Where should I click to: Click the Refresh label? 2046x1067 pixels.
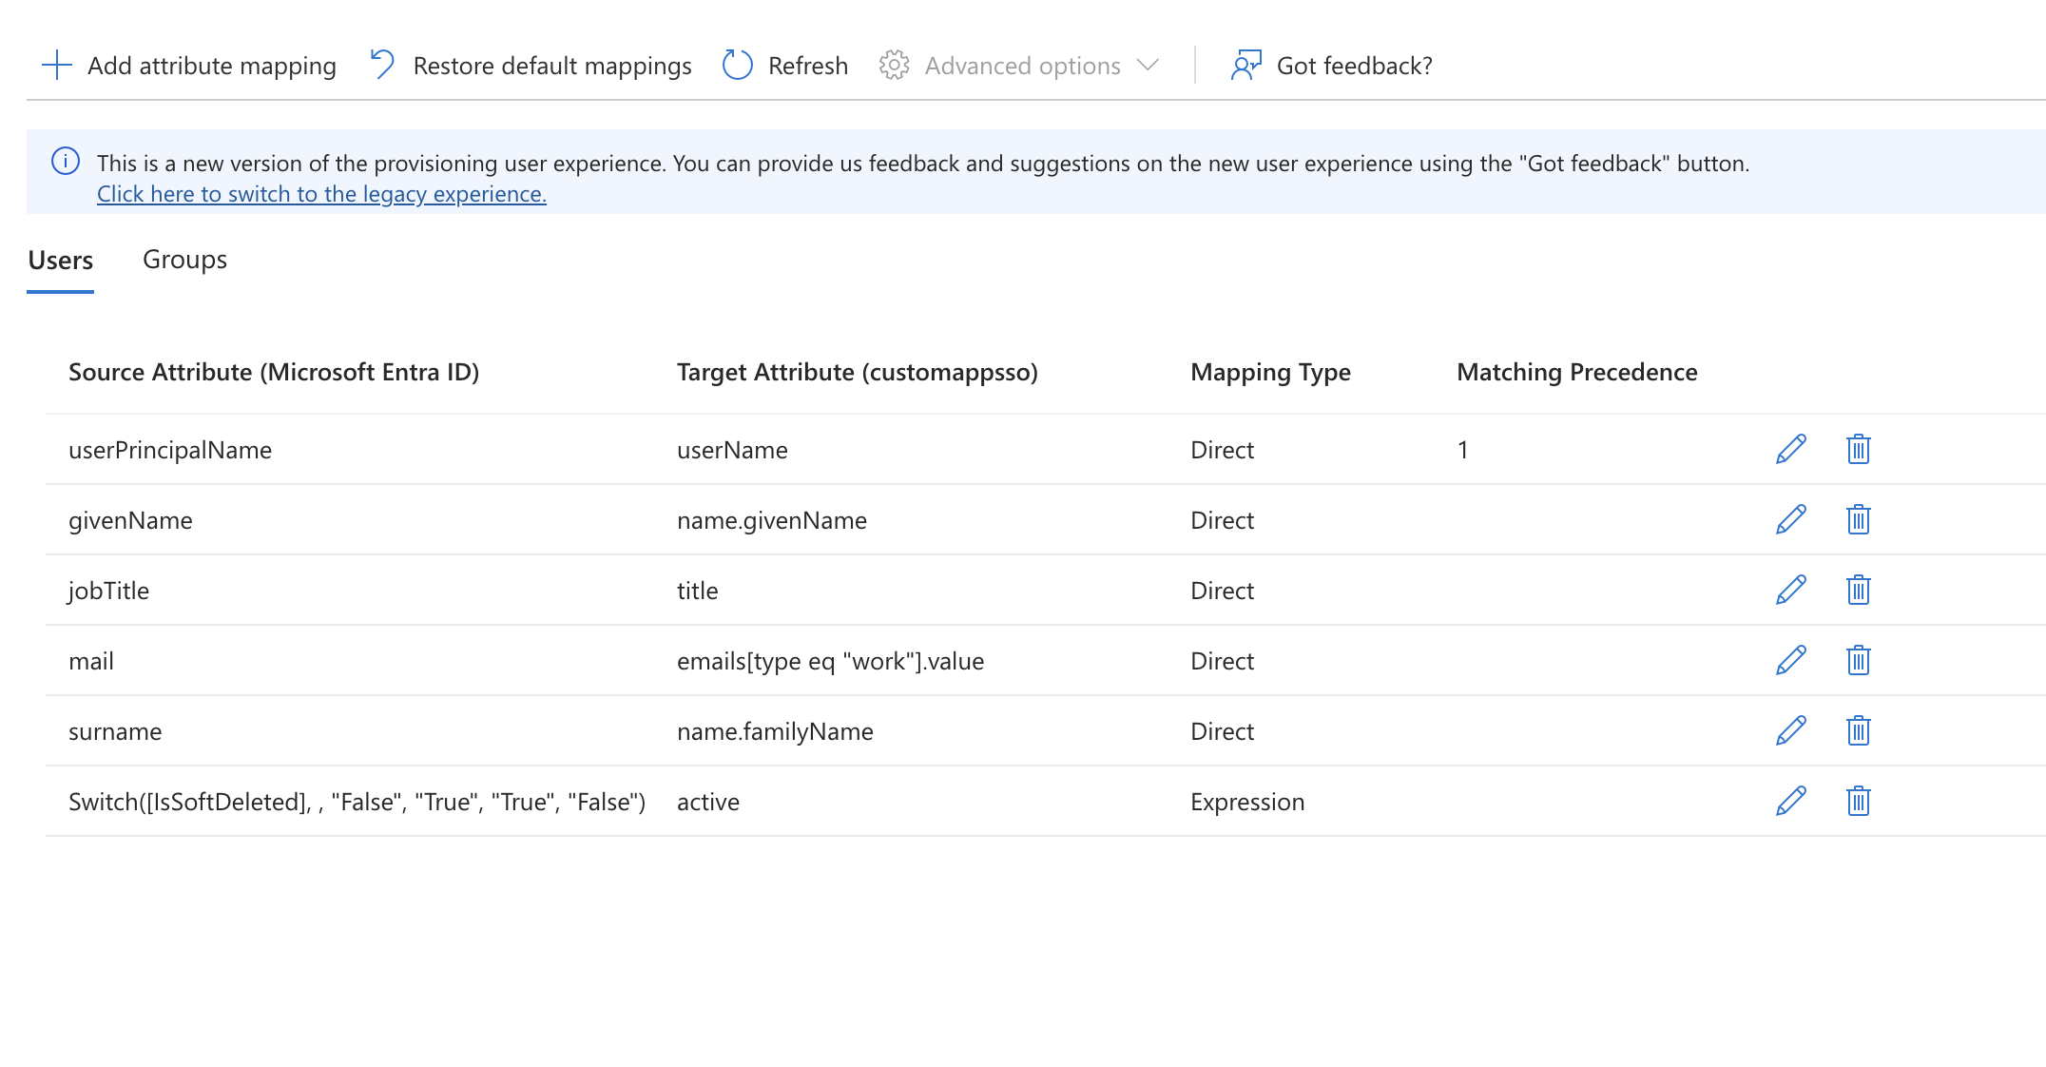808,66
